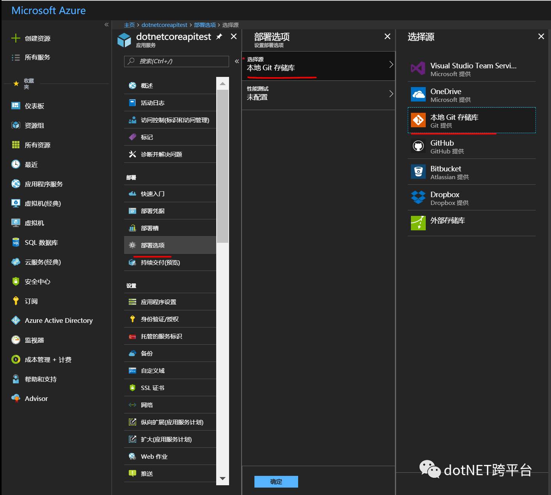Open 所有服务 list icon

click(x=16, y=57)
